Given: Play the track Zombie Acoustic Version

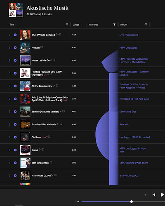Looking at the screenshot, I should point(15,112).
